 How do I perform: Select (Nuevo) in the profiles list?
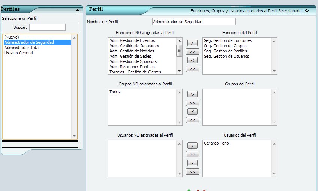(x=11, y=37)
